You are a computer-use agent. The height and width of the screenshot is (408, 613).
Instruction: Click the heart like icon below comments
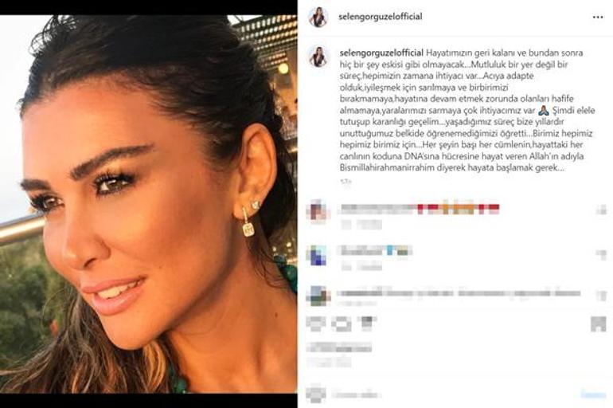pos(316,324)
